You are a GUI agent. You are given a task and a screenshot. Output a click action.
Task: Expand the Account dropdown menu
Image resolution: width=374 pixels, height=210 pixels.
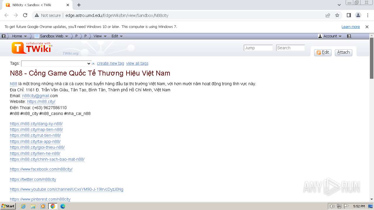(330, 36)
